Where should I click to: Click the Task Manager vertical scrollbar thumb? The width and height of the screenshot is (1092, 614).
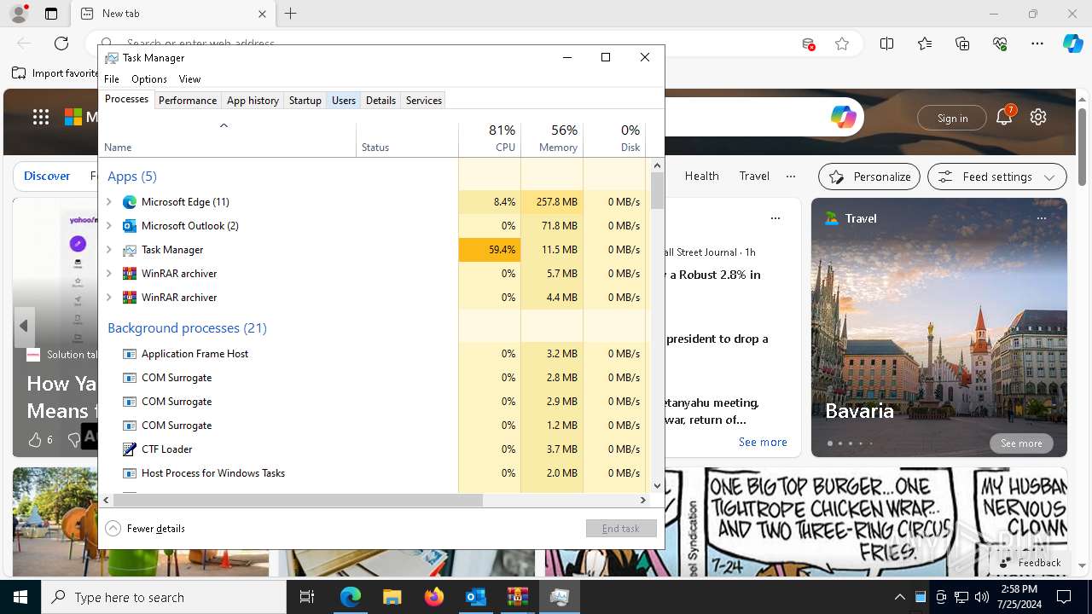657,191
